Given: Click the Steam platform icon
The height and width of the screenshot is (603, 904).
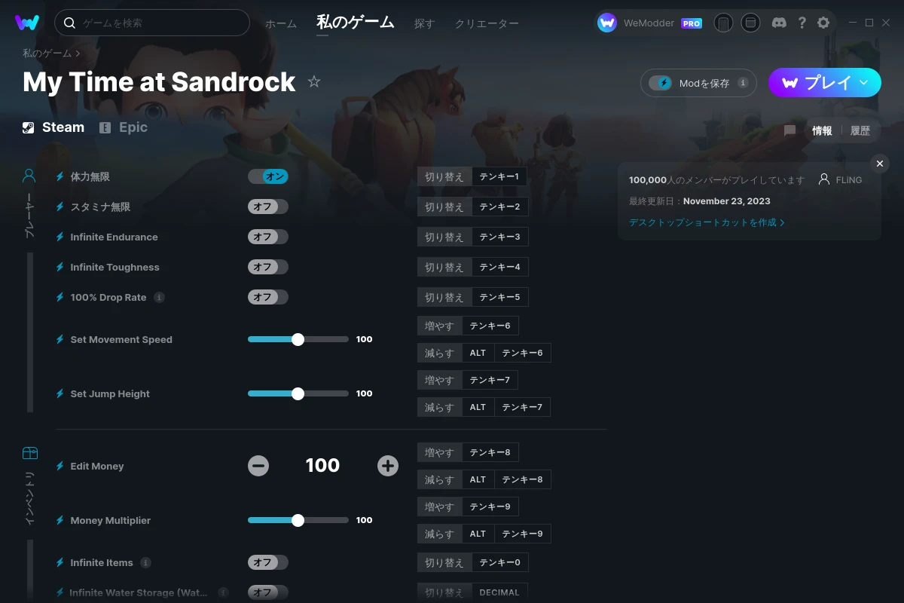Looking at the screenshot, I should [29, 127].
